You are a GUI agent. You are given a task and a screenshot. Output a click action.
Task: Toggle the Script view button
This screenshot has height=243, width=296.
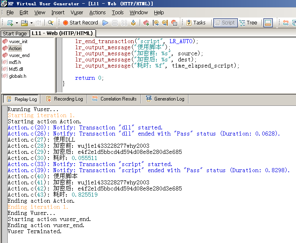tap(225, 23)
